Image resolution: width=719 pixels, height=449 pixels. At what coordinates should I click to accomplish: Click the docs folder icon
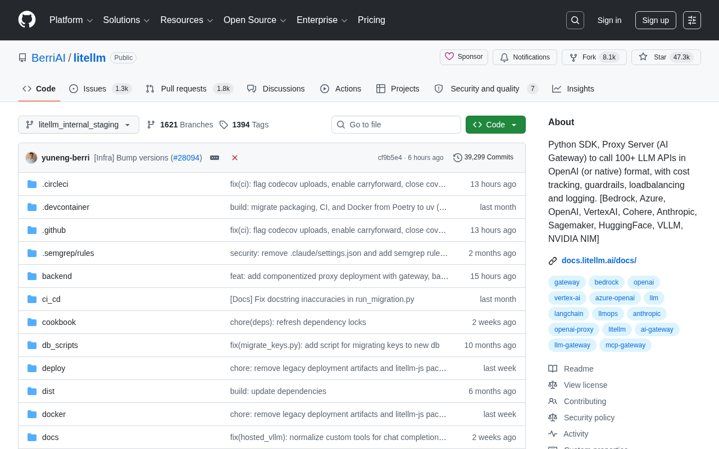point(32,437)
